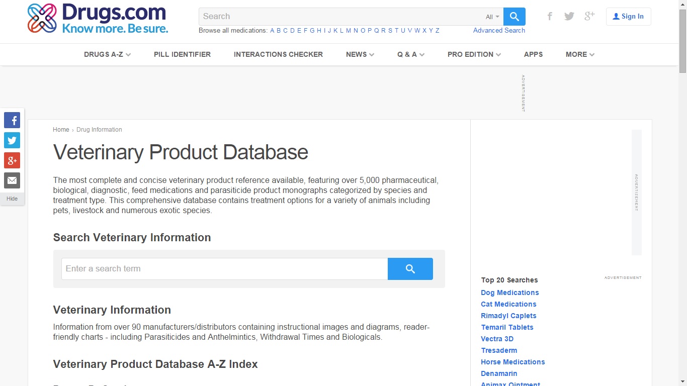Open Drugs.com Facebook page from header

pos(550,16)
